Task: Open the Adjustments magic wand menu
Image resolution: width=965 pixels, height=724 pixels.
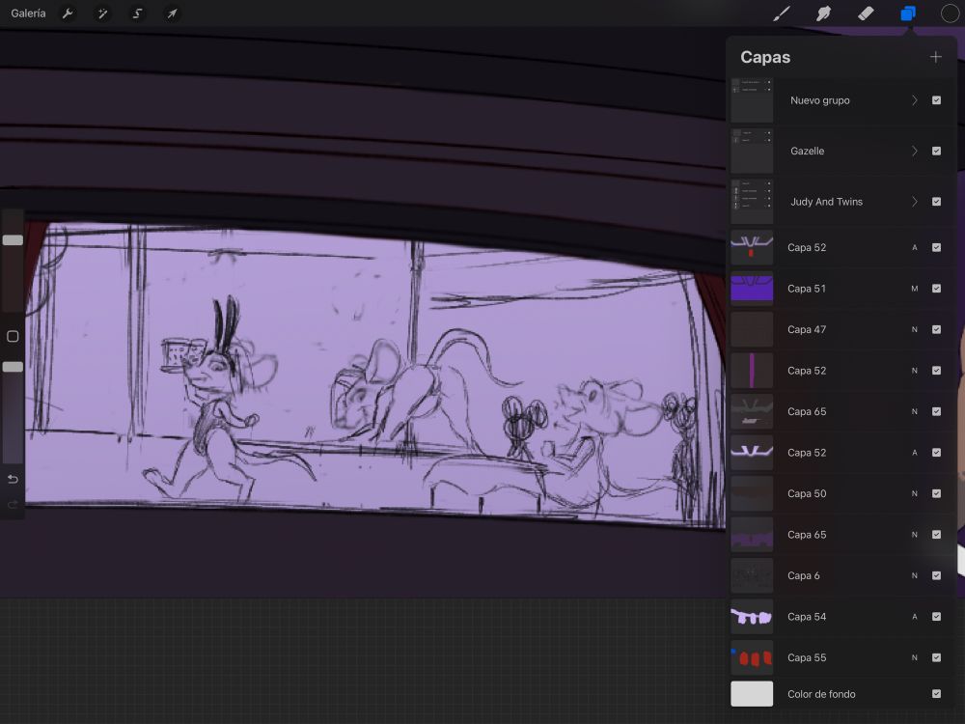Action: coord(102,14)
